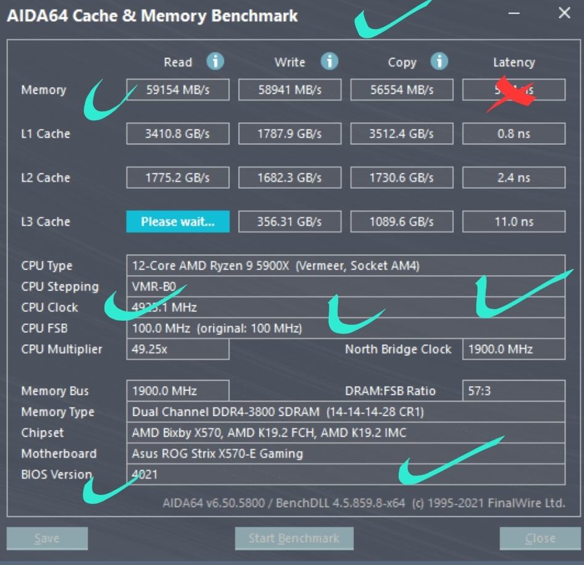Click L2 Cache Copy 1730.6 GB/s
This screenshot has height=565, width=584.
[x=402, y=178]
